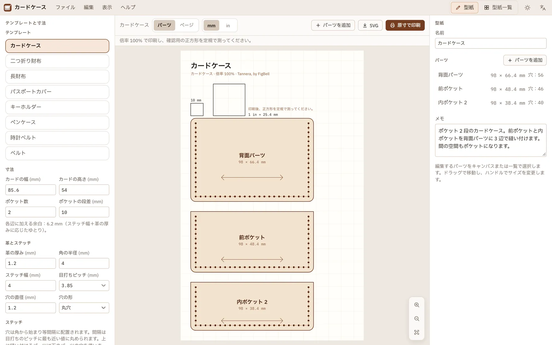Open the language translation icon
552x345 pixels.
542,8
